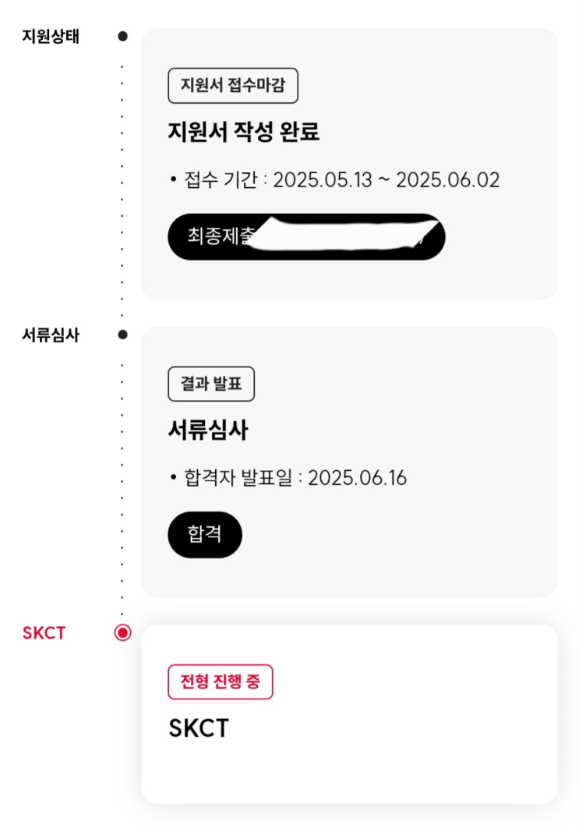Click the 합격자 발표일 date text
Viewport: 579px width, 832px height.
click(x=288, y=477)
